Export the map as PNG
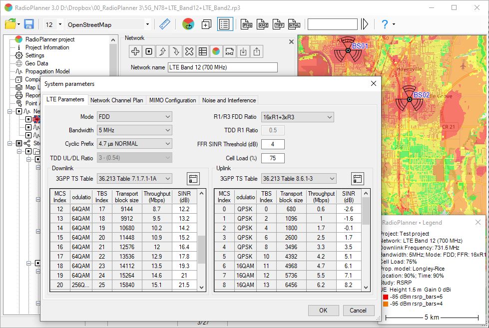The image size is (489, 328). click(x=247, y=24)
